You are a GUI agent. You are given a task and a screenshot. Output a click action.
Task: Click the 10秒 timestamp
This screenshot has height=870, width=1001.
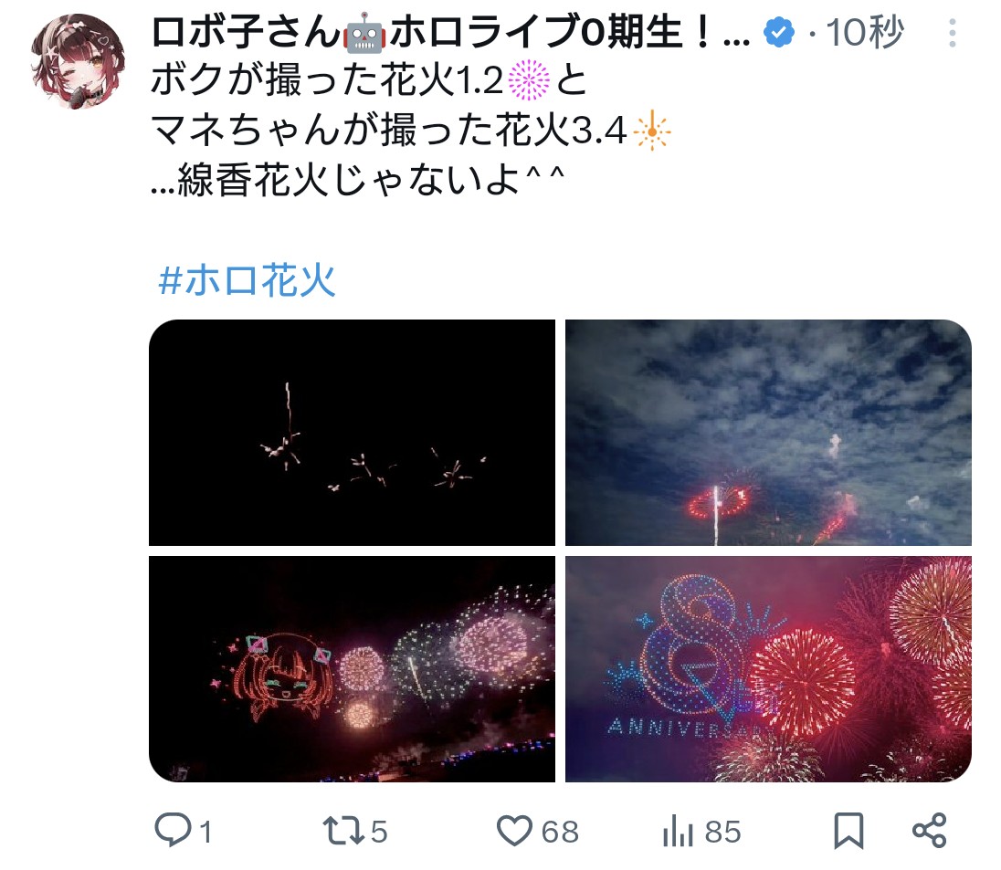(x=865, y=32)
